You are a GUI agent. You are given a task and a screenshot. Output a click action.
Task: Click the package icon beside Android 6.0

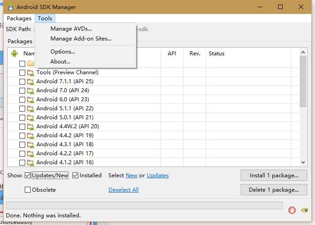(x=31, y=99)
